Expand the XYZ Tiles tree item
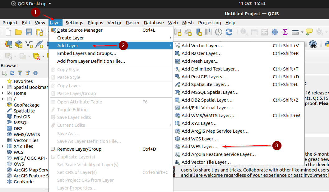The height and width of the screenshot is (192, 329). tap(3, 146)
